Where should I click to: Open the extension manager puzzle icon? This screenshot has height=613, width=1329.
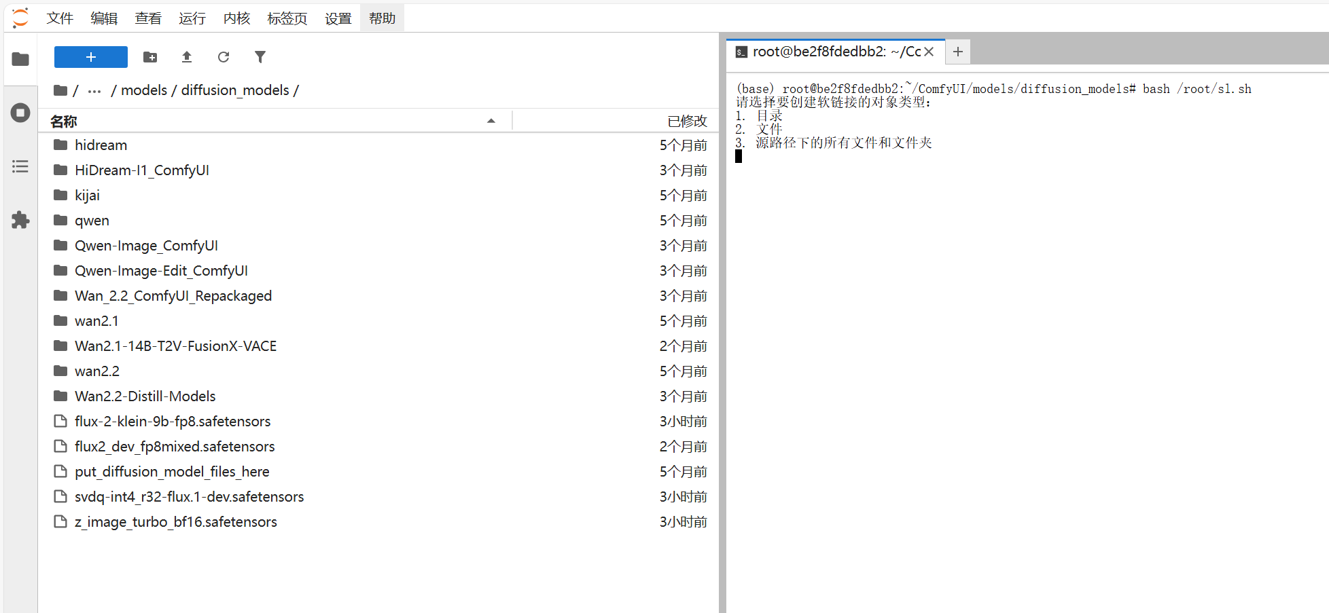pyautogui.click(x=20, y=220)
